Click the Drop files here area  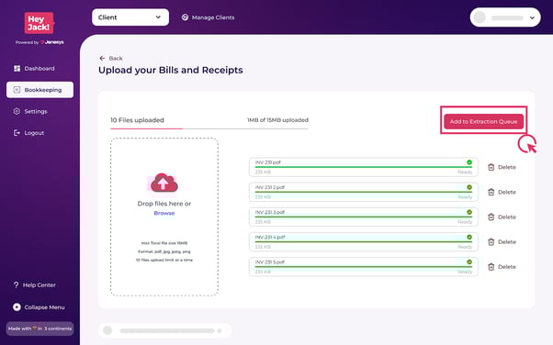[164, 217]
